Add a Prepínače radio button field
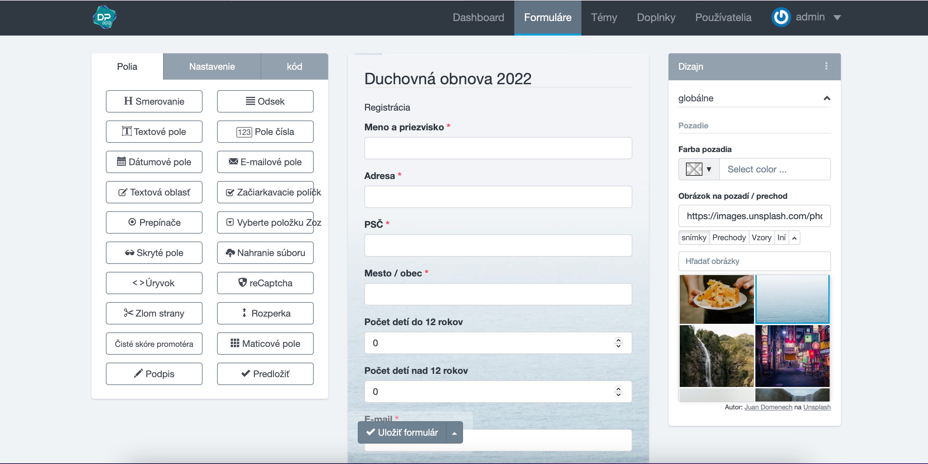 click(154, 222)
